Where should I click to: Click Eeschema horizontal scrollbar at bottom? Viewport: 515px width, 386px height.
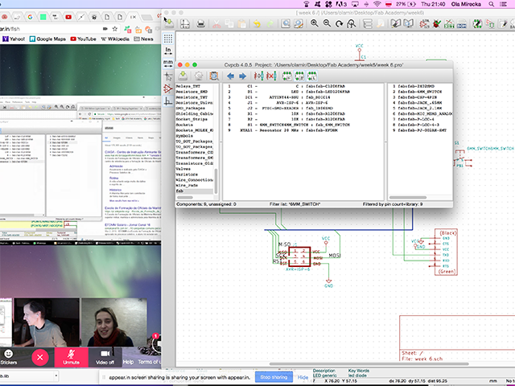click(369, 363)
